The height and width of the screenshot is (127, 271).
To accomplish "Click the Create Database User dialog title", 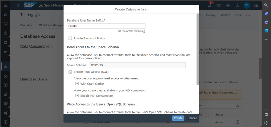I will coord(131,10).
